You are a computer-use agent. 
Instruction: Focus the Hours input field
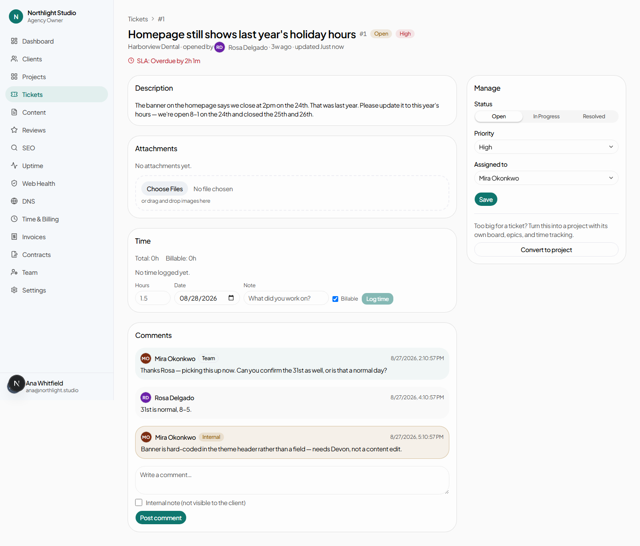coord(153,298)
